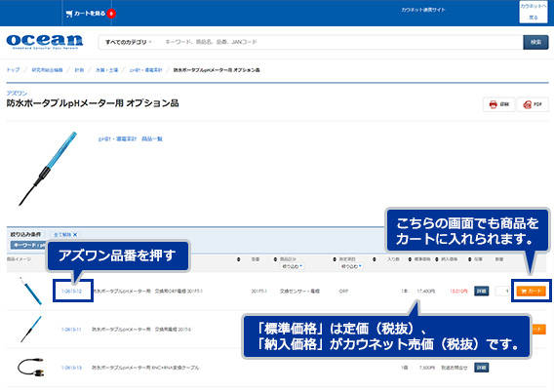Screen dimensions: 554x392
Task: Sort by 測定項目 column icon
Action: (335, 259)
